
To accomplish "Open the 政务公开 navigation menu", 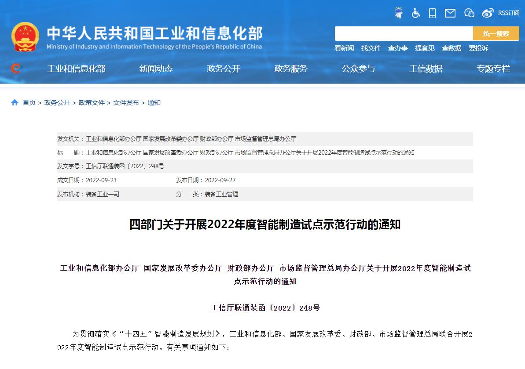I will coord(223,69).
